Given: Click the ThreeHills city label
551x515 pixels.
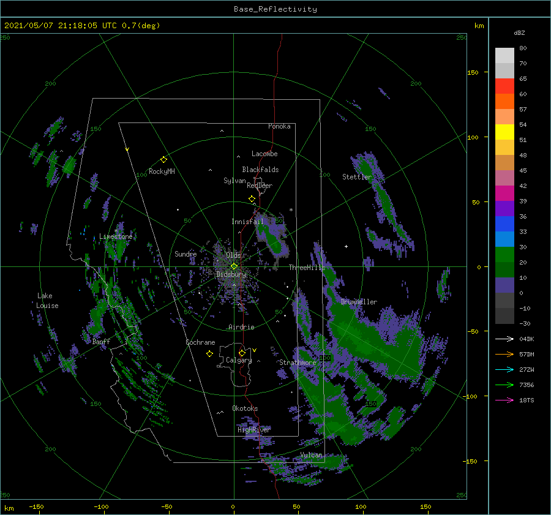Looking at the screenshot, I should point(307,268).
